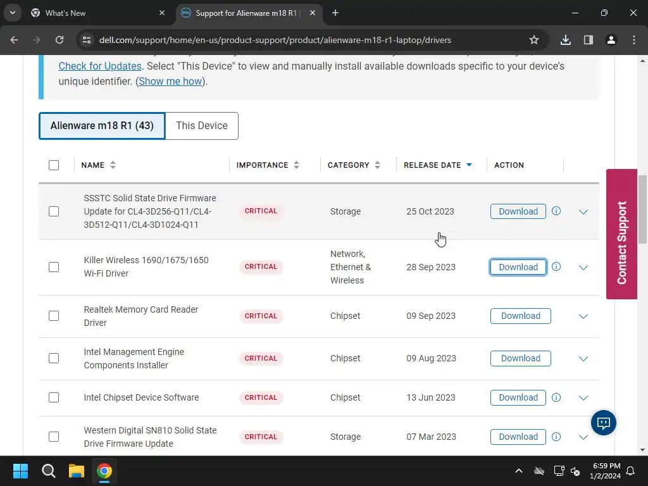Viewport: 648px width, 486px height.
Task: Check the Realtek Memory Card Reader Driver row
Action: pos(54,316)
